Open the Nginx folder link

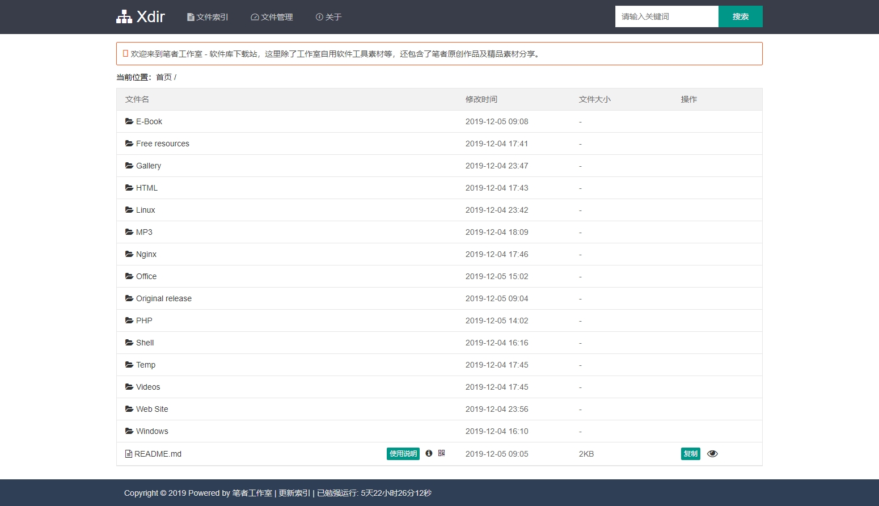146,254
